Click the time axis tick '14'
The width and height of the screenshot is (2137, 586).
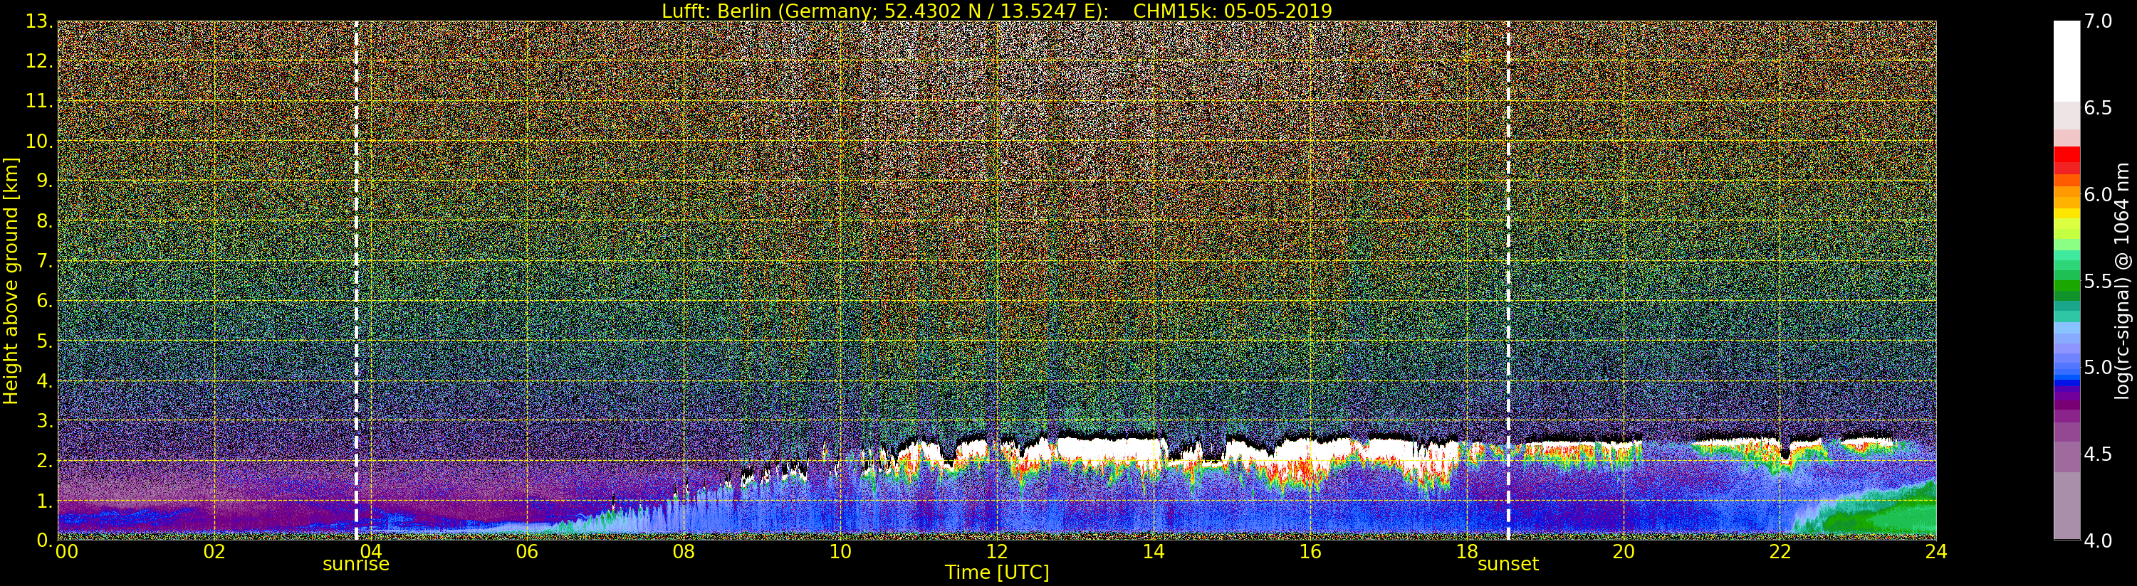coord(1153,551)
